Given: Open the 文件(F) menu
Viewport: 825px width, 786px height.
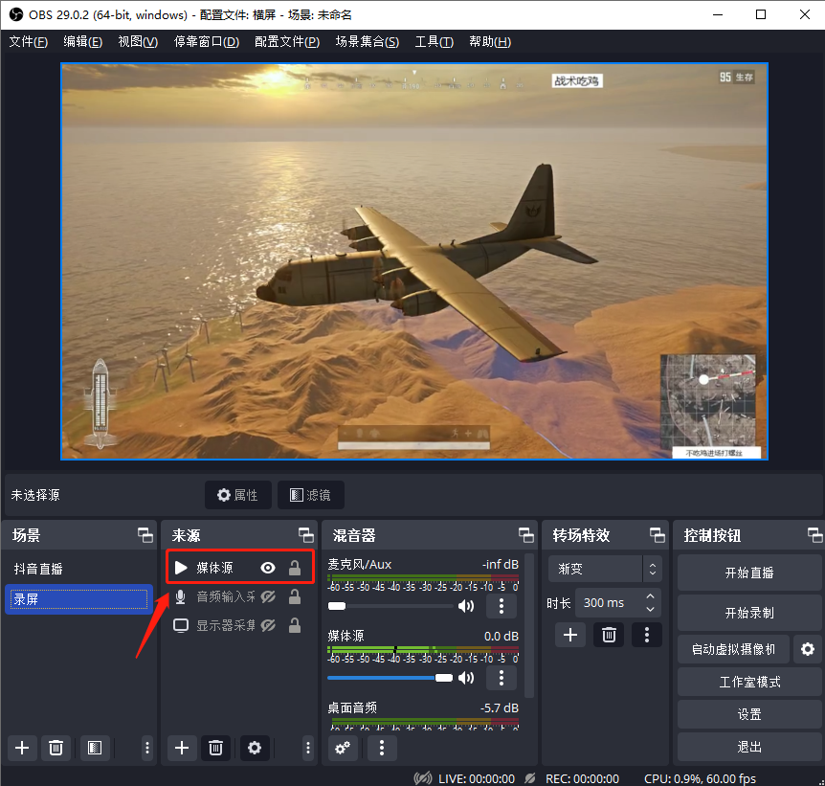Looking at the screenshot, I should 29,41.
